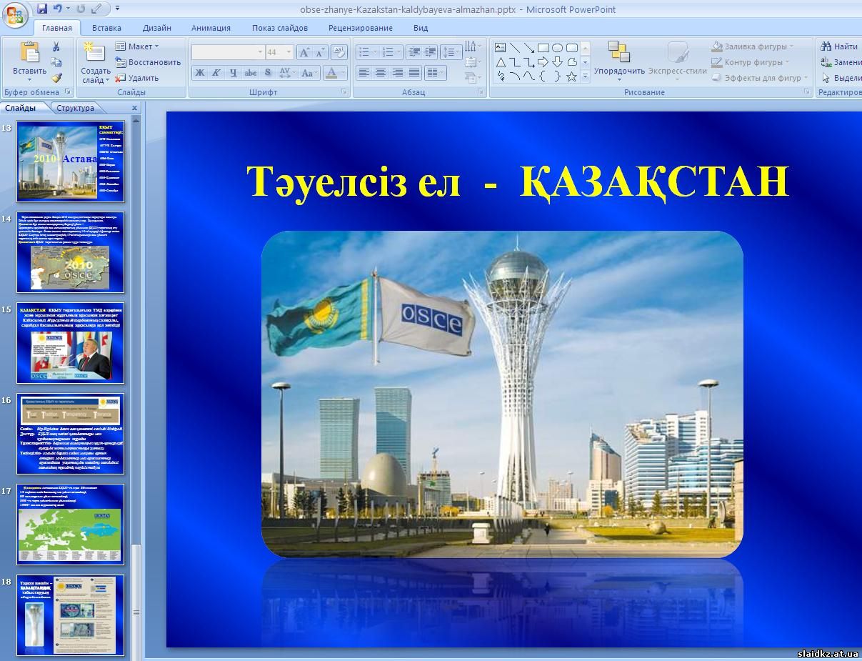The image size is (862, 661).
Task: Open the Эффекты для фигур dropdown
Action: tap(760, 78)
